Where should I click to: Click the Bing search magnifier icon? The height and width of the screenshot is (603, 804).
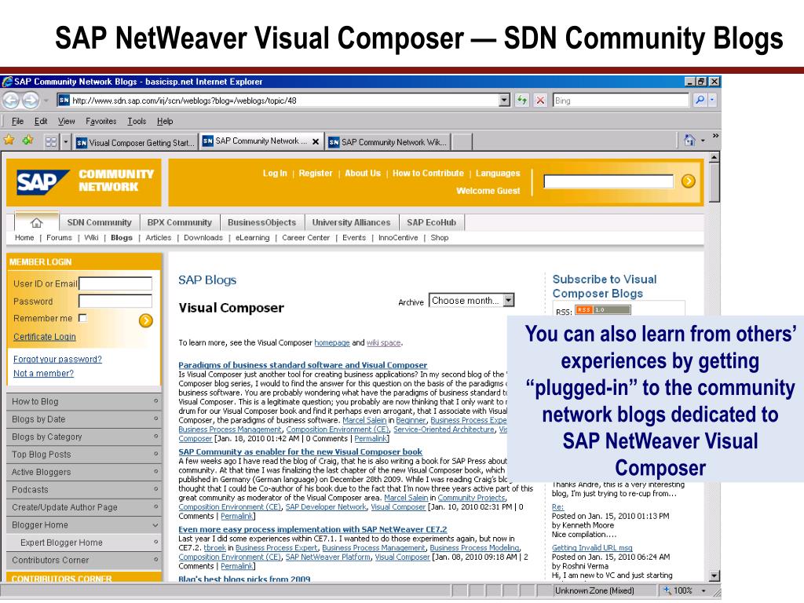[x=700, y=100]
